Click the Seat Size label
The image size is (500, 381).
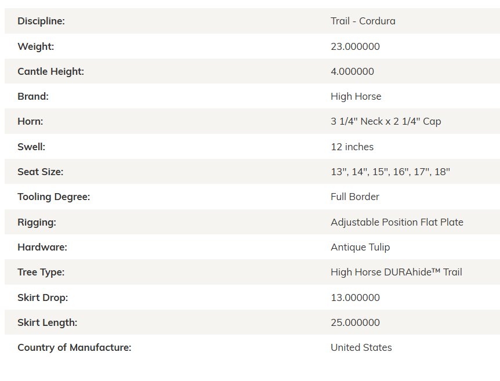(x=41, y=172)
